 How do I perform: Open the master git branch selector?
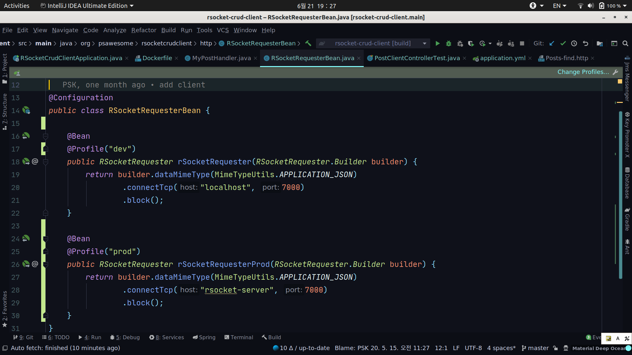535,348
